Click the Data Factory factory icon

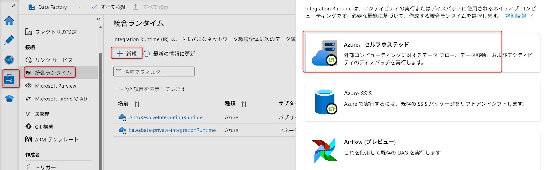[x=32, y=7]
